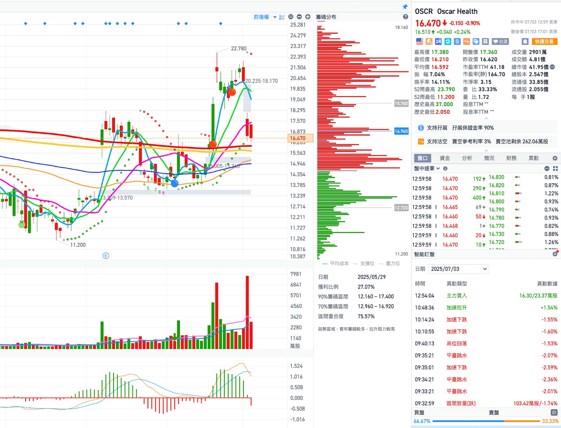Switch to 異動 tab
The height and width of the screenshot is (428, 561).
(x=534, y=158)
